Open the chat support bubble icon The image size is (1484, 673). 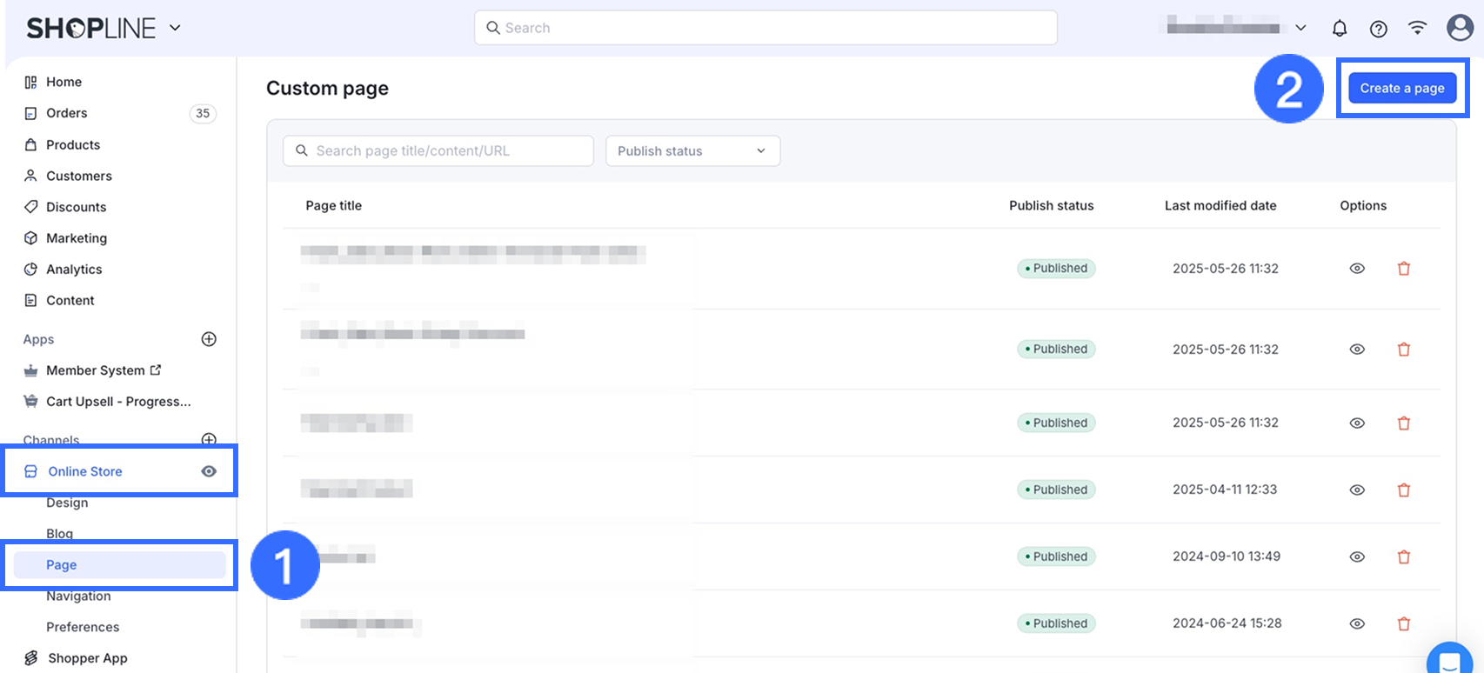point(1450,663)
